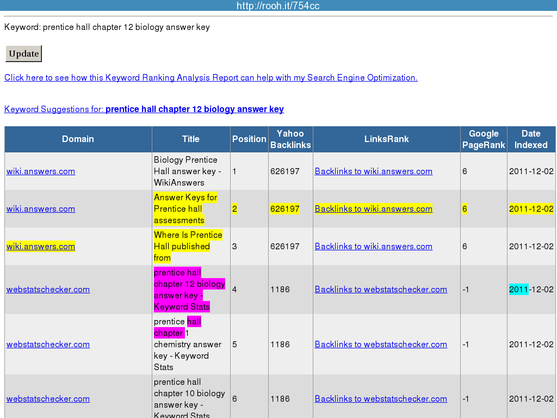Click Backlinks to webstatschecker.com in position 5 row
Screen dimensions: 557x418
click(381, 345)
